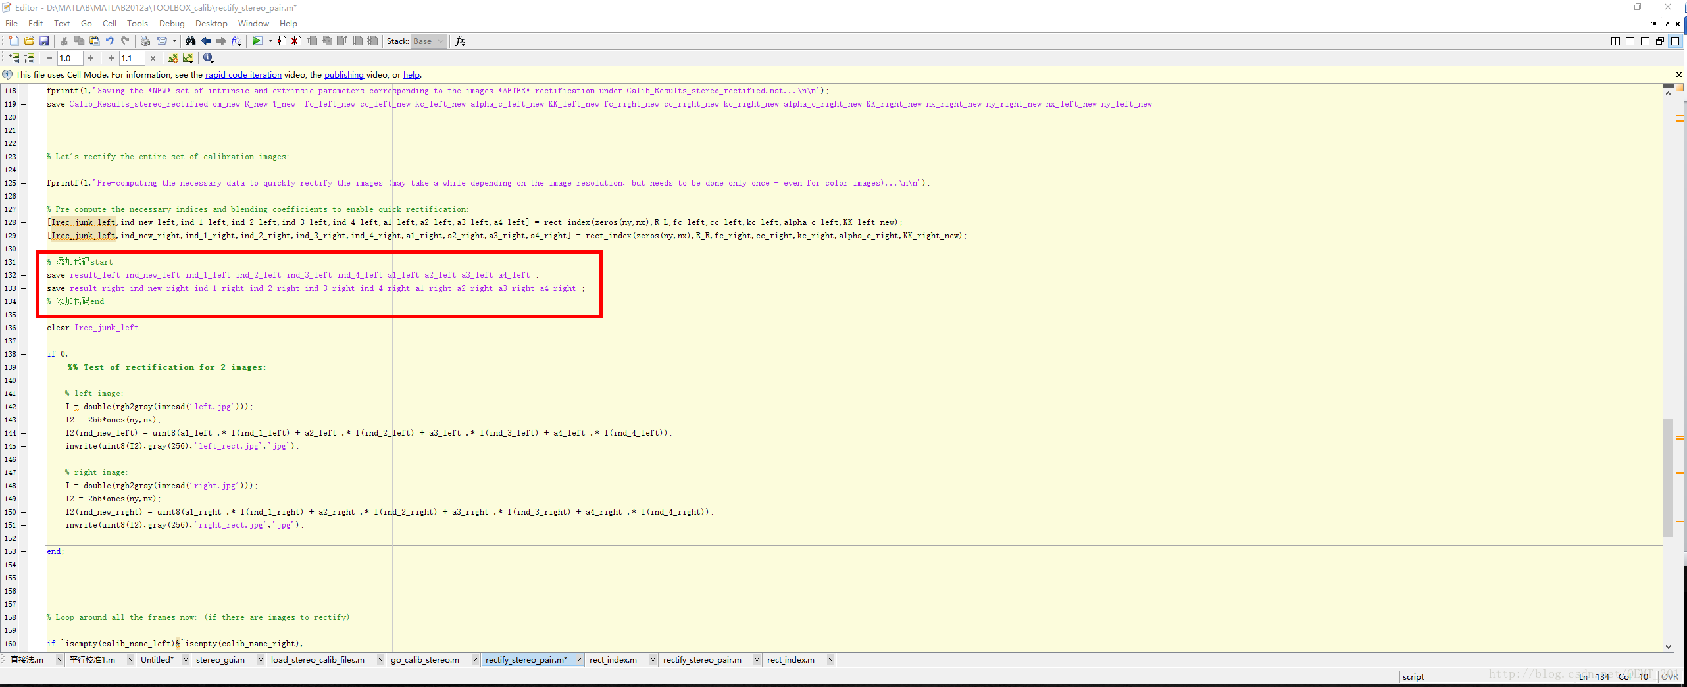1687x687 pixels.
Task: Float documents layout icon
Action: coord(1660,41)
